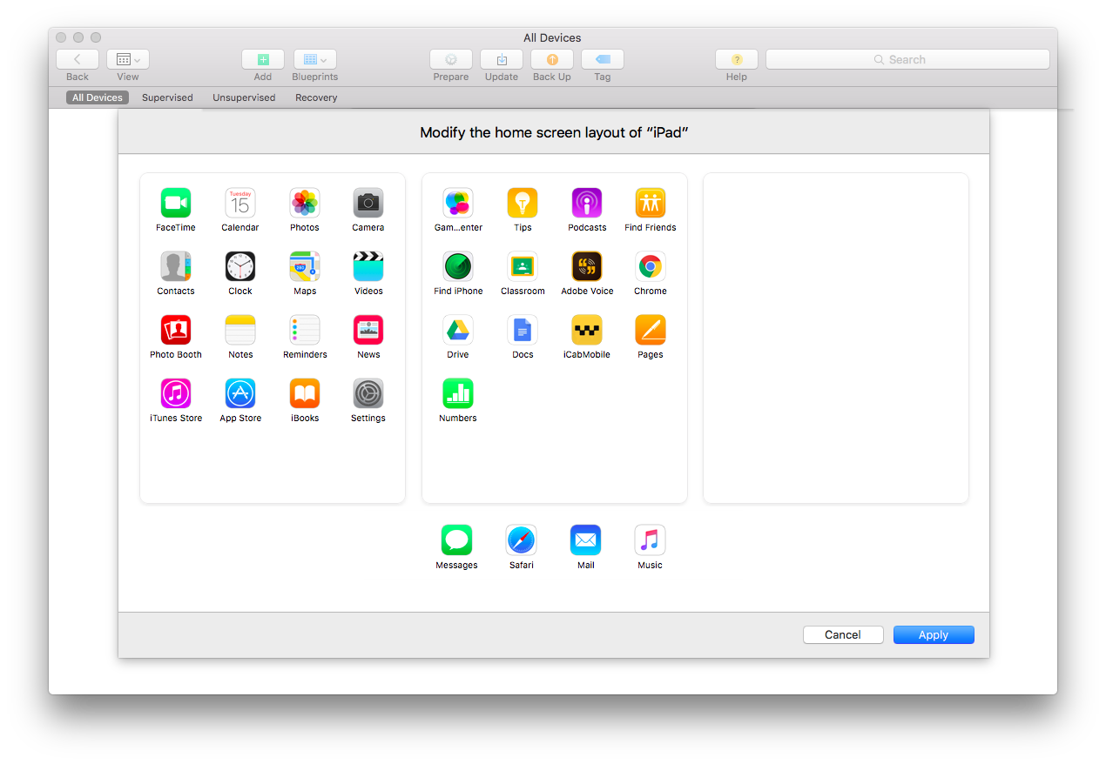This screenshot has height=764, width=1106.
Task: Click the Tag toolbar button
Action: pyautogui.click(x=603, y=59)
